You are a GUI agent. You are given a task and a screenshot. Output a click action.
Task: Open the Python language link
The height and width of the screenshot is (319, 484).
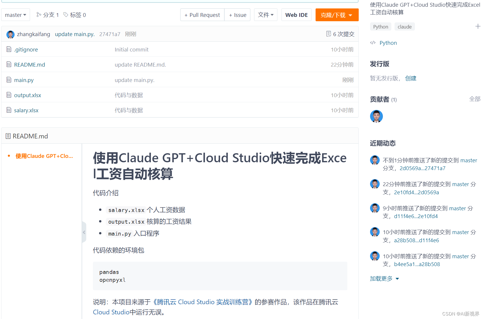coord(388,43)
